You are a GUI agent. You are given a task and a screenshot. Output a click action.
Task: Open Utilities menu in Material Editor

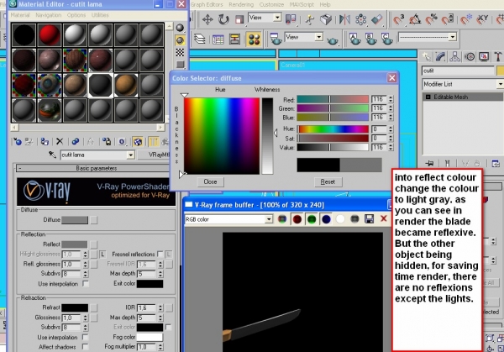100,15
